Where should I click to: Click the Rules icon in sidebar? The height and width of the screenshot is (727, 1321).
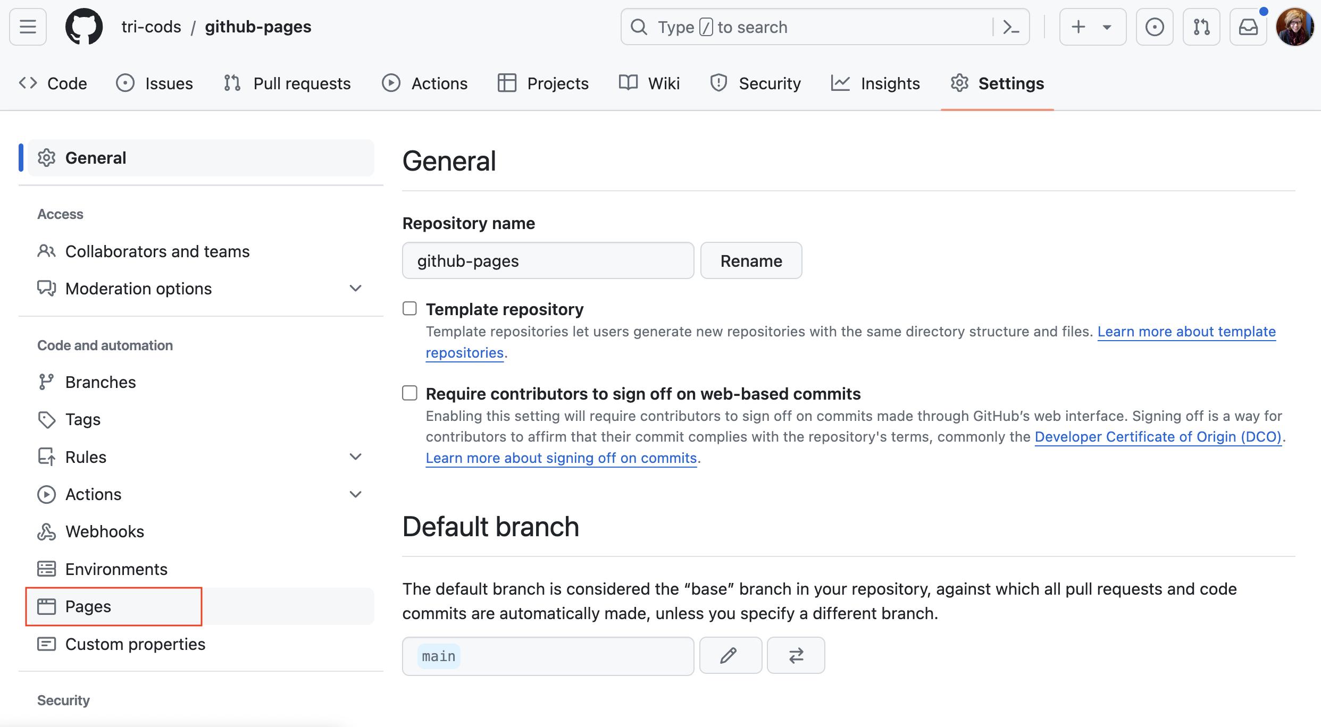coord(46,457)
